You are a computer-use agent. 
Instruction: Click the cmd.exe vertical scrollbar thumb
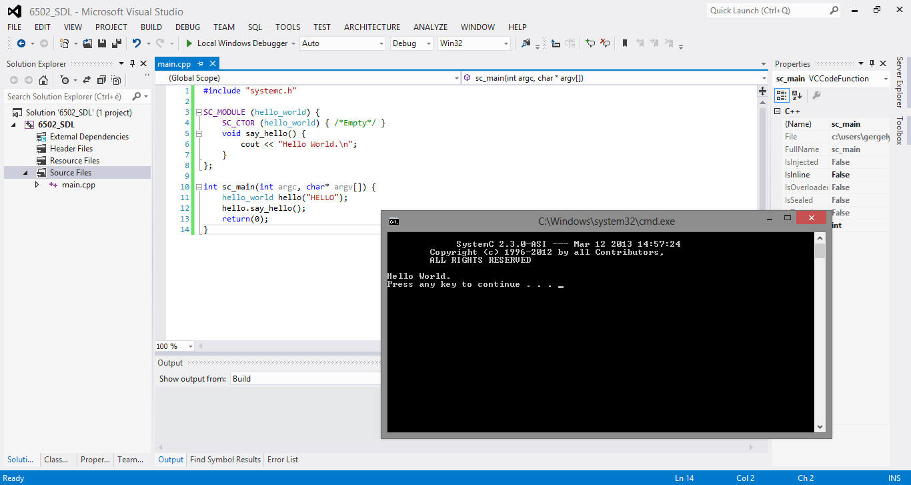click(x=820, y=251)
